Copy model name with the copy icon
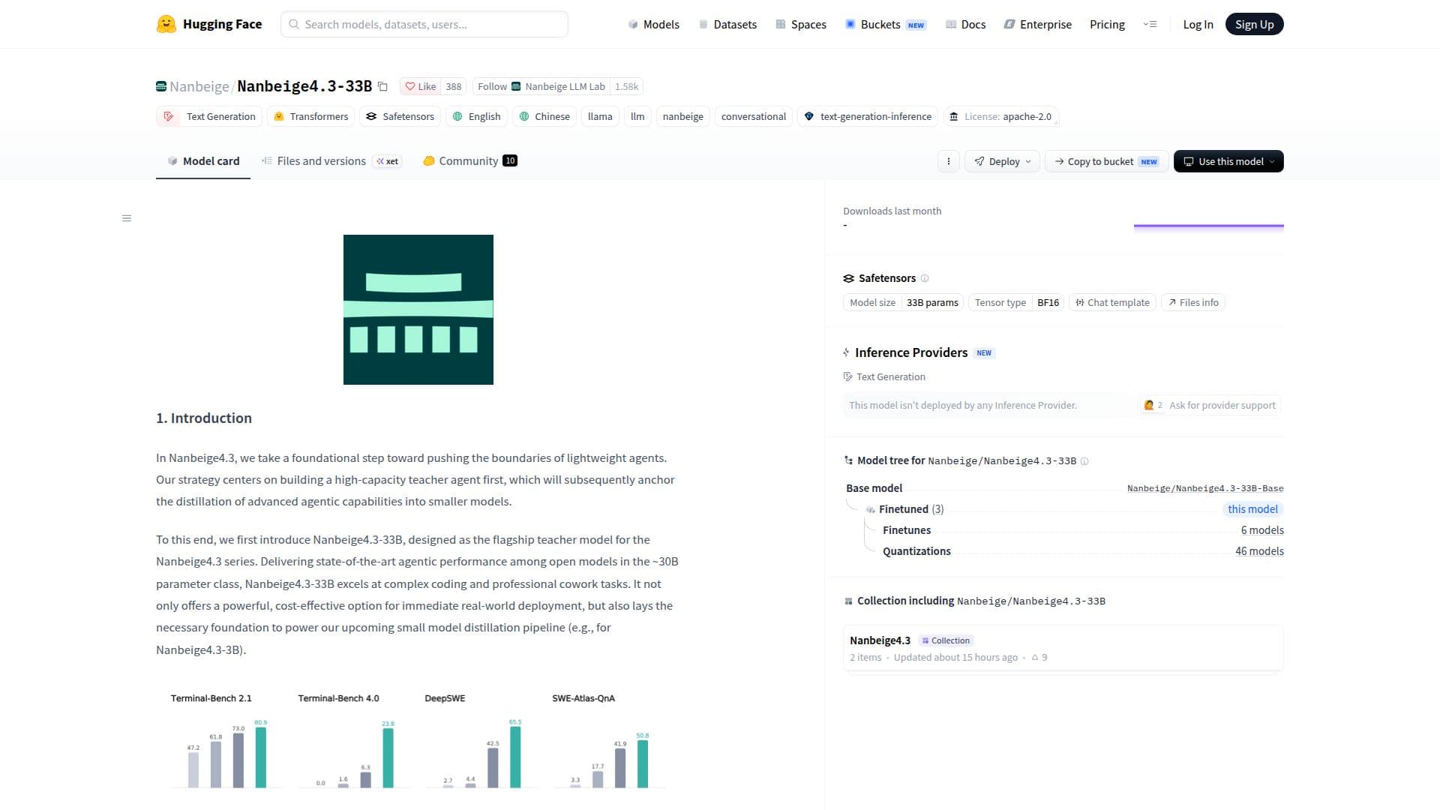Image resolution: width=1440 pixels, height=810 pixels. tap(382, 86)
